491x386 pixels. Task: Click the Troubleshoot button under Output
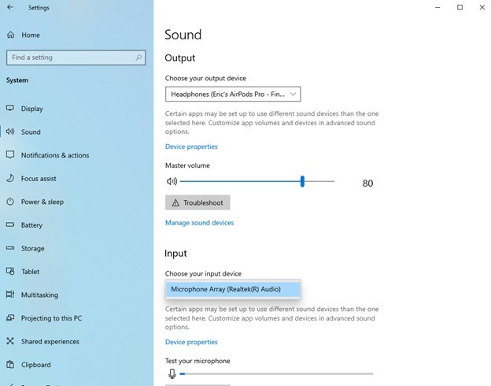tap(198, 202)
